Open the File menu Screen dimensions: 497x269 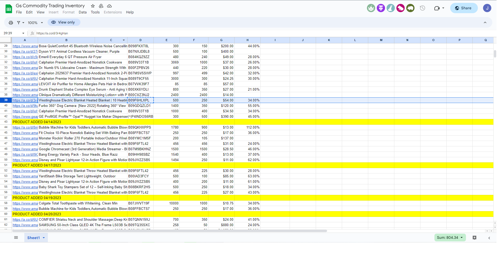click(x=19, y=12)
